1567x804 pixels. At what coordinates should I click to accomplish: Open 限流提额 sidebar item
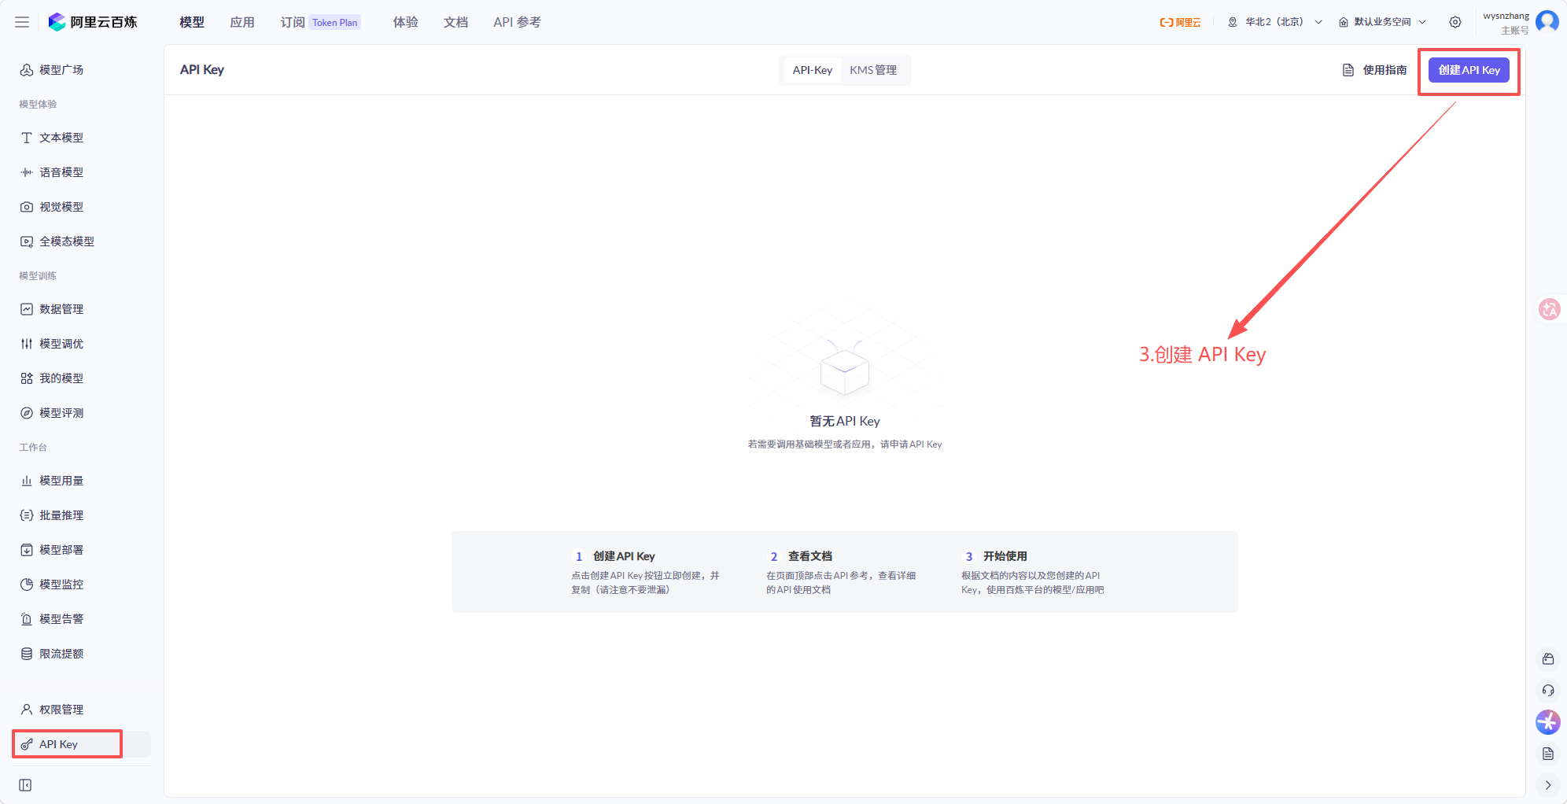point(82,654)
